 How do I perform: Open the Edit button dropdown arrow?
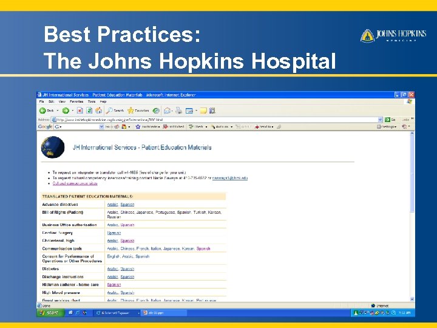pyautogui.click(x=196, y=111)
